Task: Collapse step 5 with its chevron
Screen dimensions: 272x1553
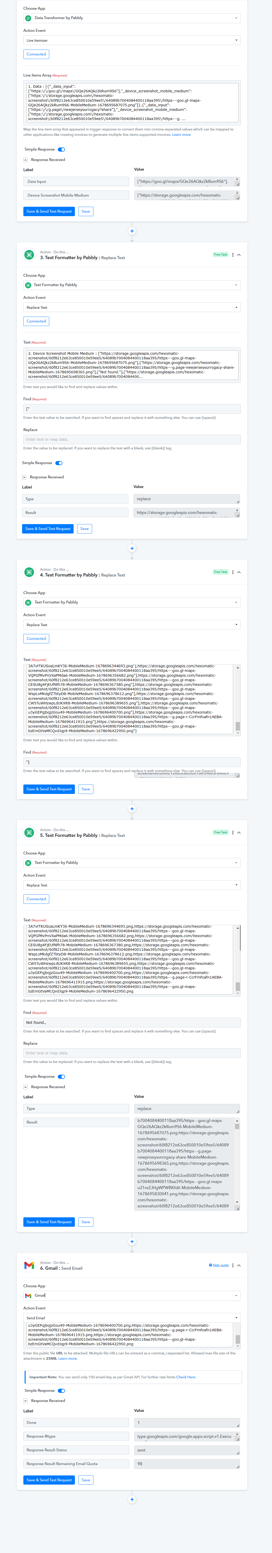Action: pos(239,833)
